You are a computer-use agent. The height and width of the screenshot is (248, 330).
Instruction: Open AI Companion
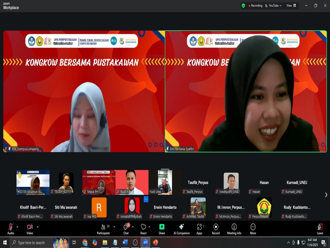[x=181, y=229]
